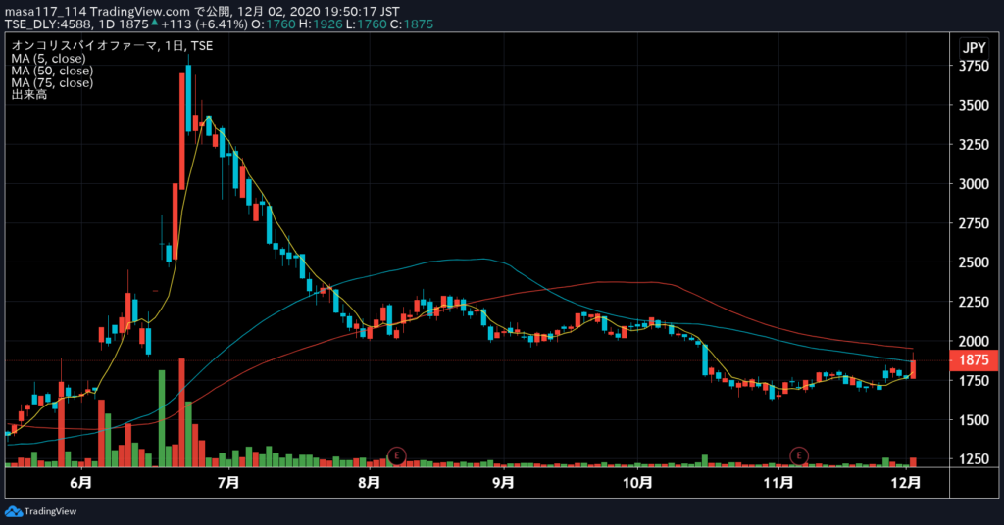Click the +113 (+6.41%) change value
The height and width of the screenshot is (525, 1004).
pos(204,24)
